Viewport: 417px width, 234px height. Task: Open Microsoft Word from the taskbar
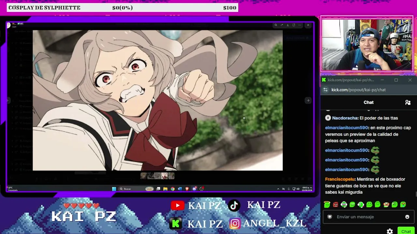[x=180, y=189]
